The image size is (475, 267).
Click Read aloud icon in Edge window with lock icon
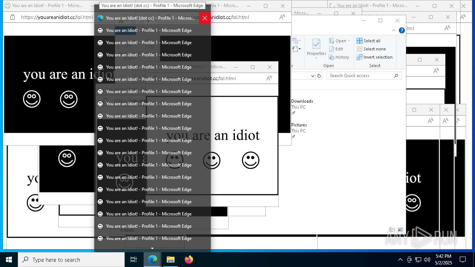coord(282,17)
